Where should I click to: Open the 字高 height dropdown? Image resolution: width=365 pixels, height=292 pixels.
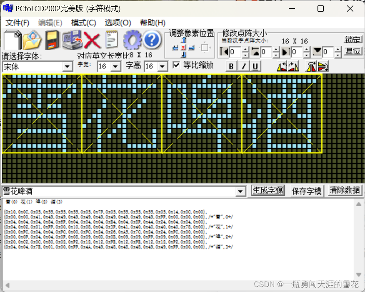click(162, 67)
